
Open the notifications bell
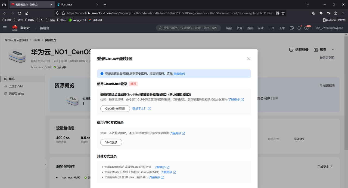[299, 28]
